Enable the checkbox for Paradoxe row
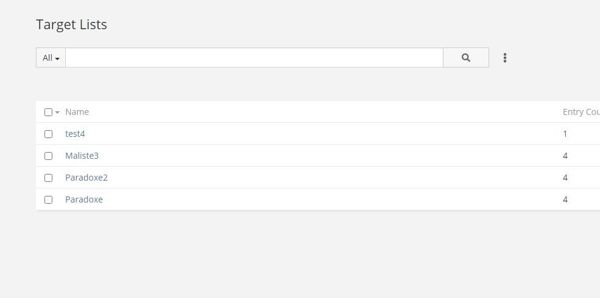This screenshot has height=298, width=600. [x=48, y=199]
